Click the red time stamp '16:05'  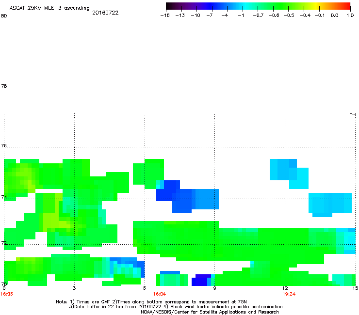[x=7, y=294]
